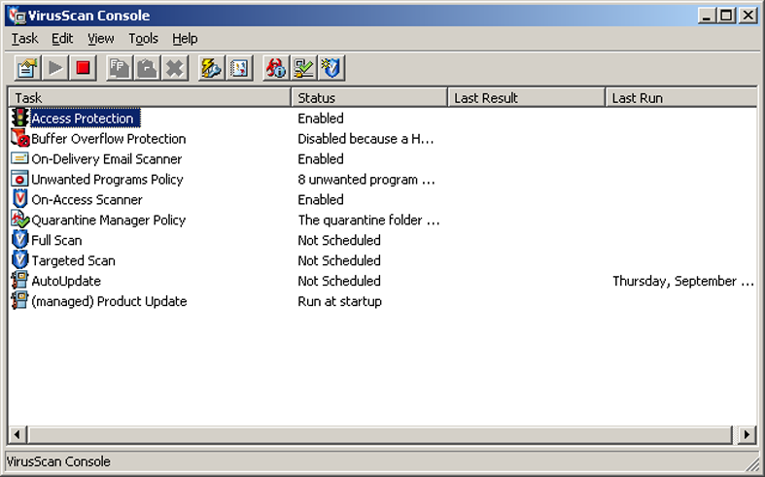Open the Task menu
Image resolution: width=765 pixels, height=477 pixels.
[24, 39]
